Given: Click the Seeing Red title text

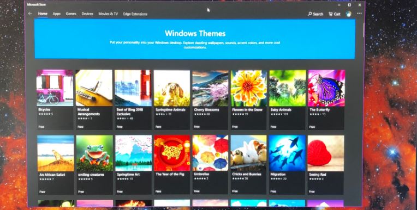Looking at the screenshot, I should 318,175.
